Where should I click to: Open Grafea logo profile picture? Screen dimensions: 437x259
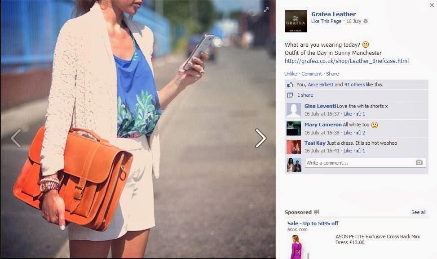coord(296,21)
